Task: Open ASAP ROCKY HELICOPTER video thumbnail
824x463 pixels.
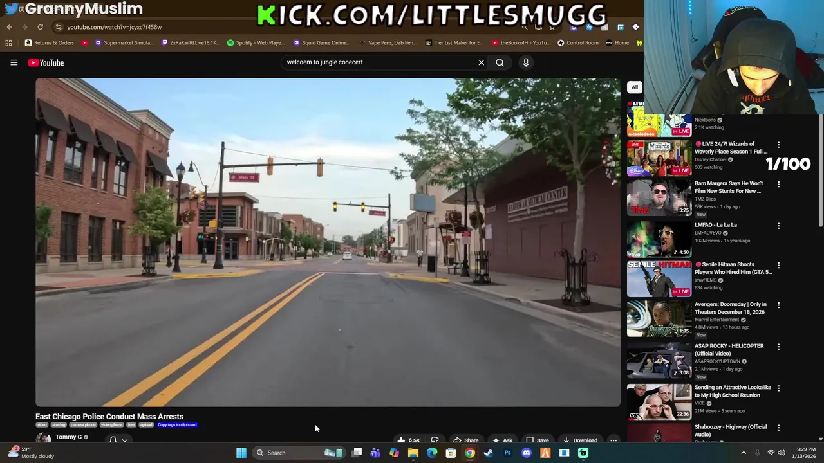Action: tap(659, 360)
